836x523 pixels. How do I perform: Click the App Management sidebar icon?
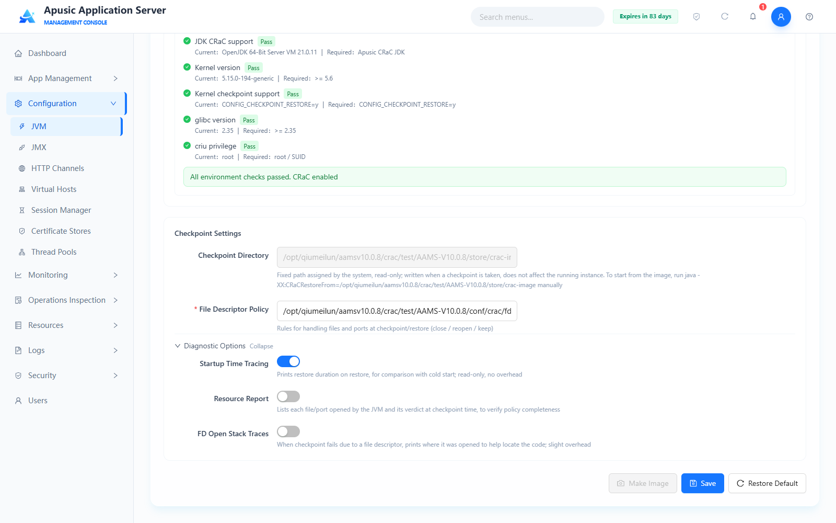[18, 78]
